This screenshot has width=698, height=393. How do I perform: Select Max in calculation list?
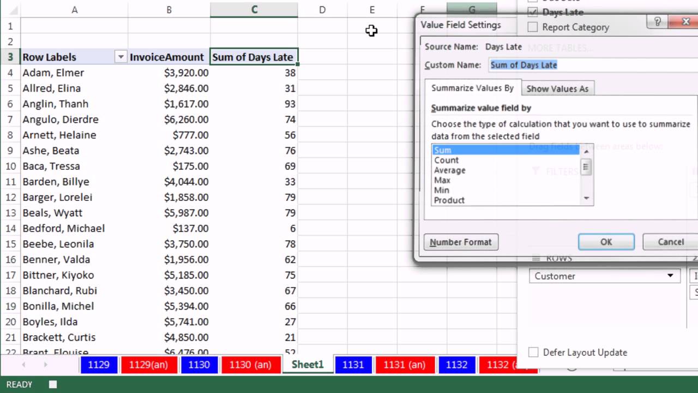pos(506,180)
